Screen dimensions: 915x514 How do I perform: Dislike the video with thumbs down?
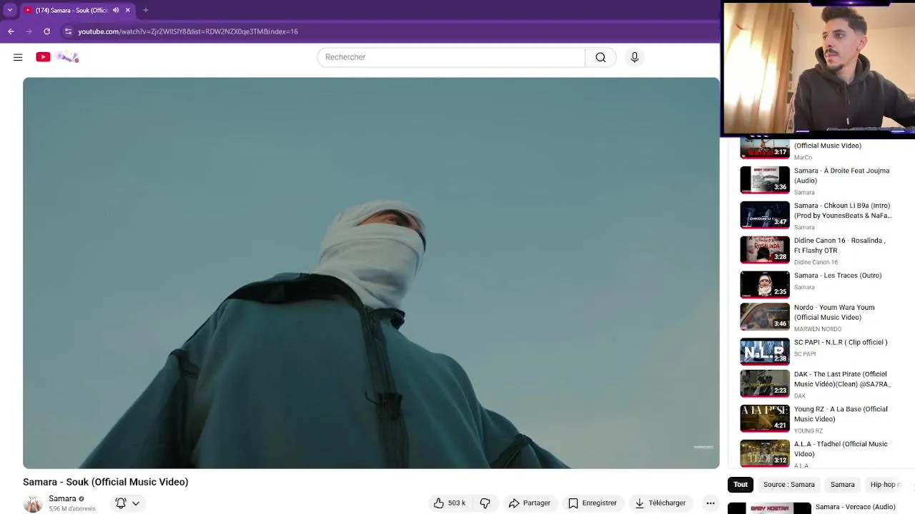[485, 503]
